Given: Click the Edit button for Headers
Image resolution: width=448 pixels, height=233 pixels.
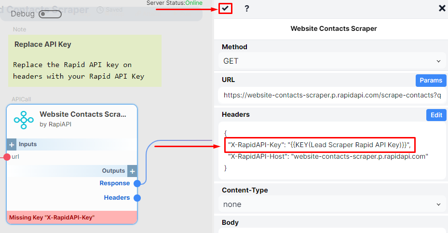Looking at the screenshot, I should tap(436, 115).
